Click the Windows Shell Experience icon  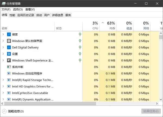[x=9, y=60]
